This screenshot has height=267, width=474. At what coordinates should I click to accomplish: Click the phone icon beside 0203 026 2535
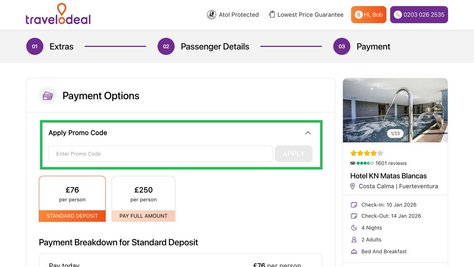[397, 15]
